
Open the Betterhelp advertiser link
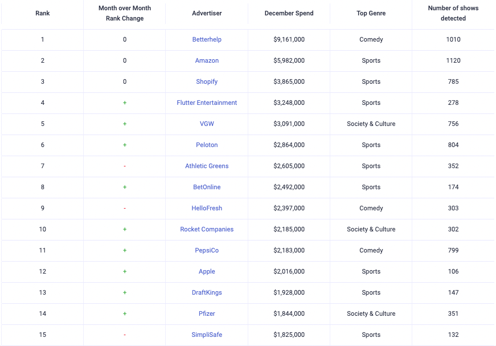[x=207, y=39]
